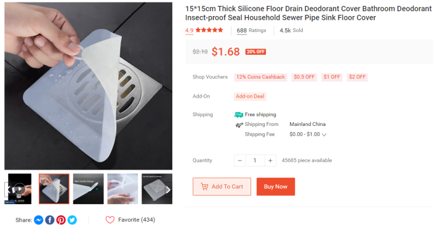Share product on Facebook
This screenshot has height=228, width=442.
click(50, 220)
